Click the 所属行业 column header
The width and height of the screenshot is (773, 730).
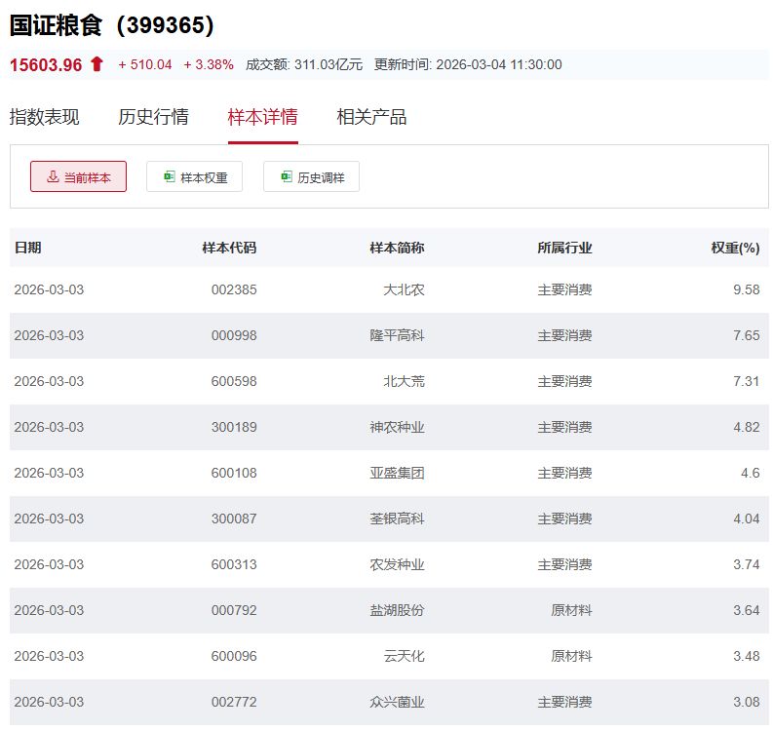[564, 248]
